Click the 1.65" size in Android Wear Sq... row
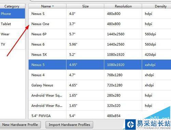 click(85, 95)
